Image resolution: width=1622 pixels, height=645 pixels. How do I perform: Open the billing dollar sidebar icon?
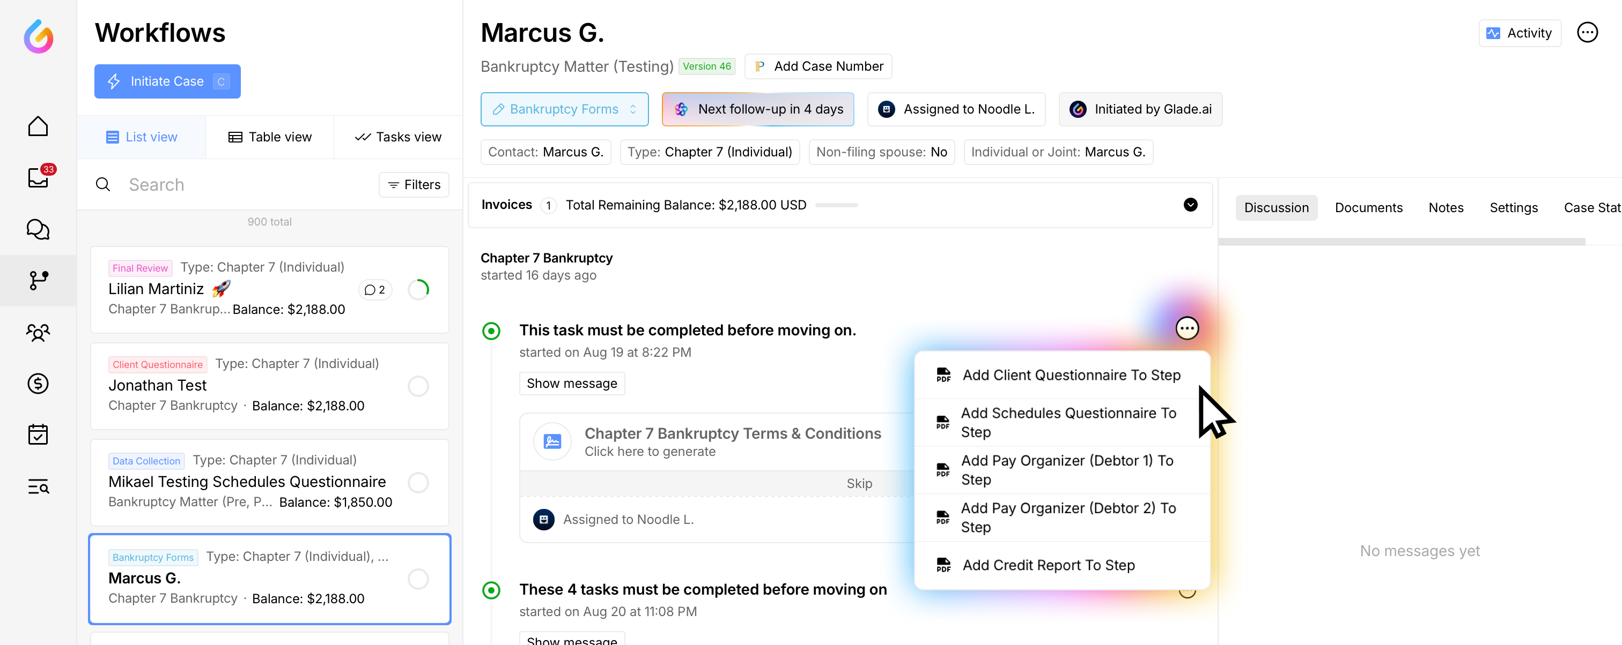click(x=38, y=384)
